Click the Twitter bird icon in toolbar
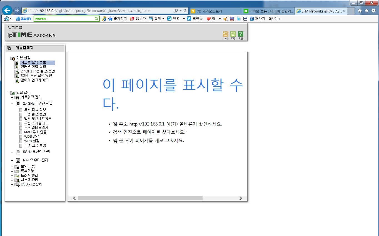 [238, 19]
